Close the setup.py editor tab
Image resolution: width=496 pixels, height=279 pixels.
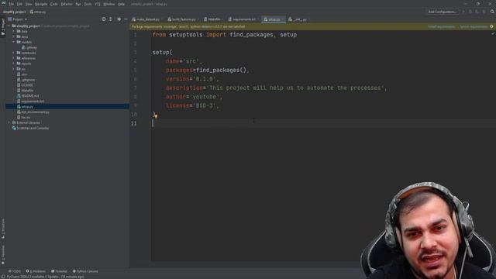283,19
